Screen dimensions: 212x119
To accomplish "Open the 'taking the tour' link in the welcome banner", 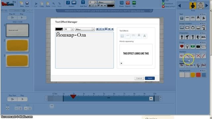I will (x=138, y=11).
